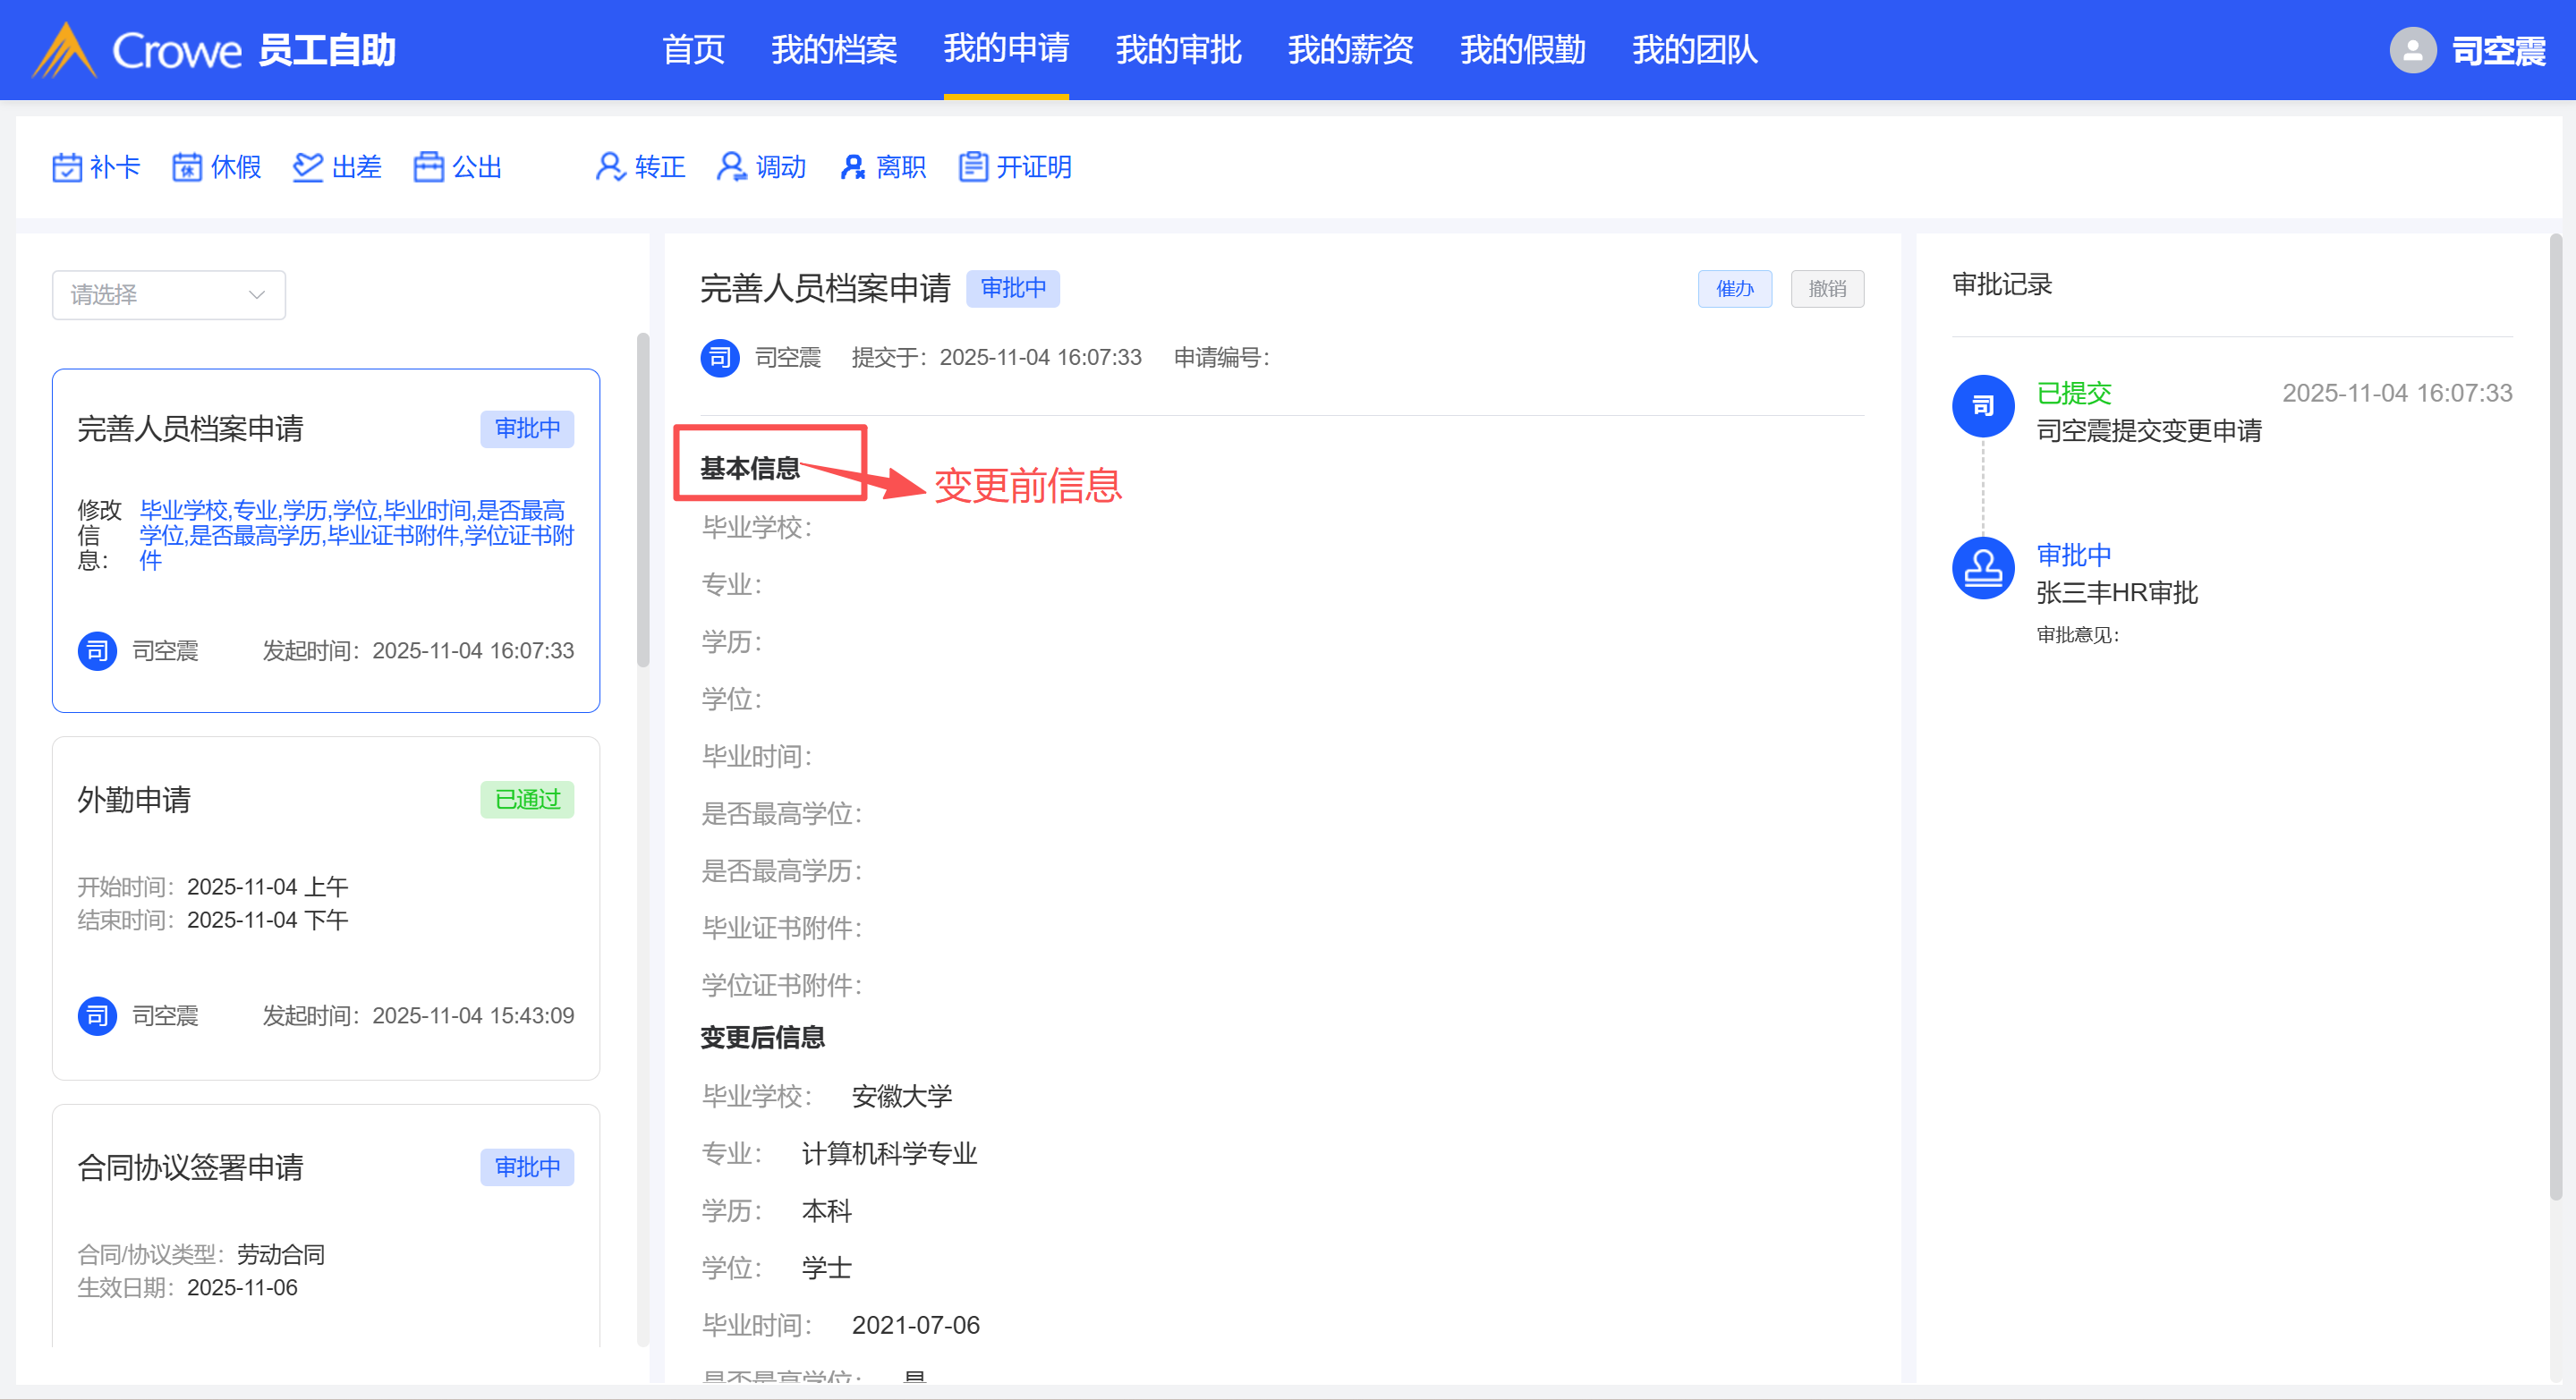Viewport: 2576px width, 1400px height.
Task: Open the 开证明 certificate document icon
Action: pyautogui.click(x=973, y=167)
